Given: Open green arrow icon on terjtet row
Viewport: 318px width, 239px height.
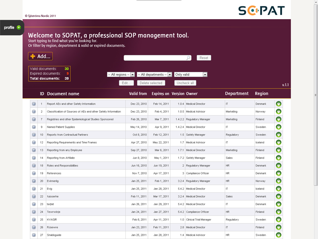Looking at the screenshot, I should coord(279,204).
